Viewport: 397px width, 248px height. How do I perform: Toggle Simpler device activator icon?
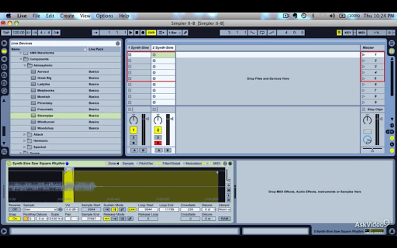tap(9, 164)
